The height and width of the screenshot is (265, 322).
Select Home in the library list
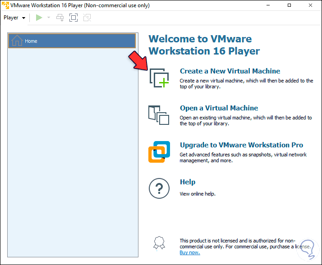coord(72,41)
